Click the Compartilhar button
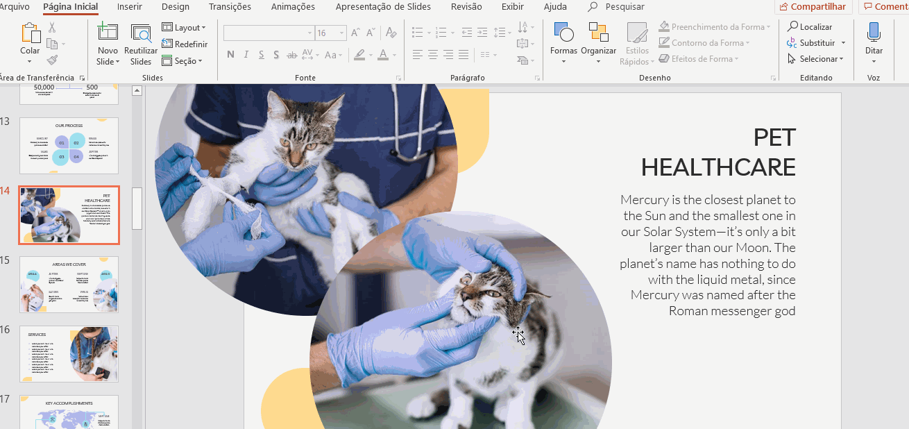The width and height of the screenshot is (909, 429). click(813, 7)
